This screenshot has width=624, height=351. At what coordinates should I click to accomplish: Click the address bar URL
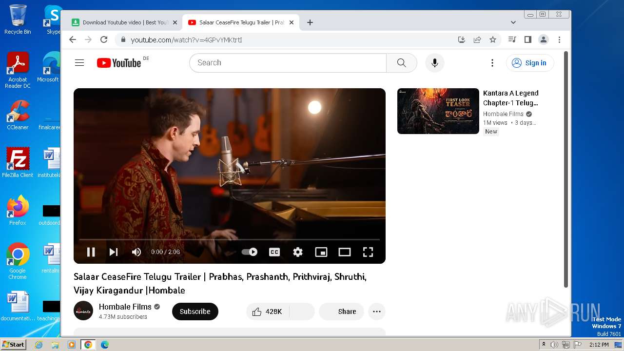187,40
